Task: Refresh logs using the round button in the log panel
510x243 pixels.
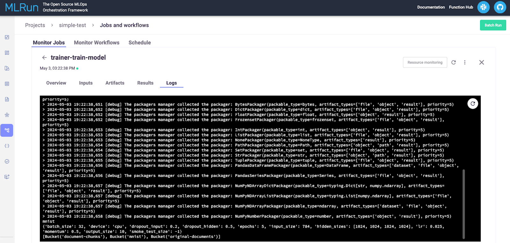Action: (x=473, y=103)
